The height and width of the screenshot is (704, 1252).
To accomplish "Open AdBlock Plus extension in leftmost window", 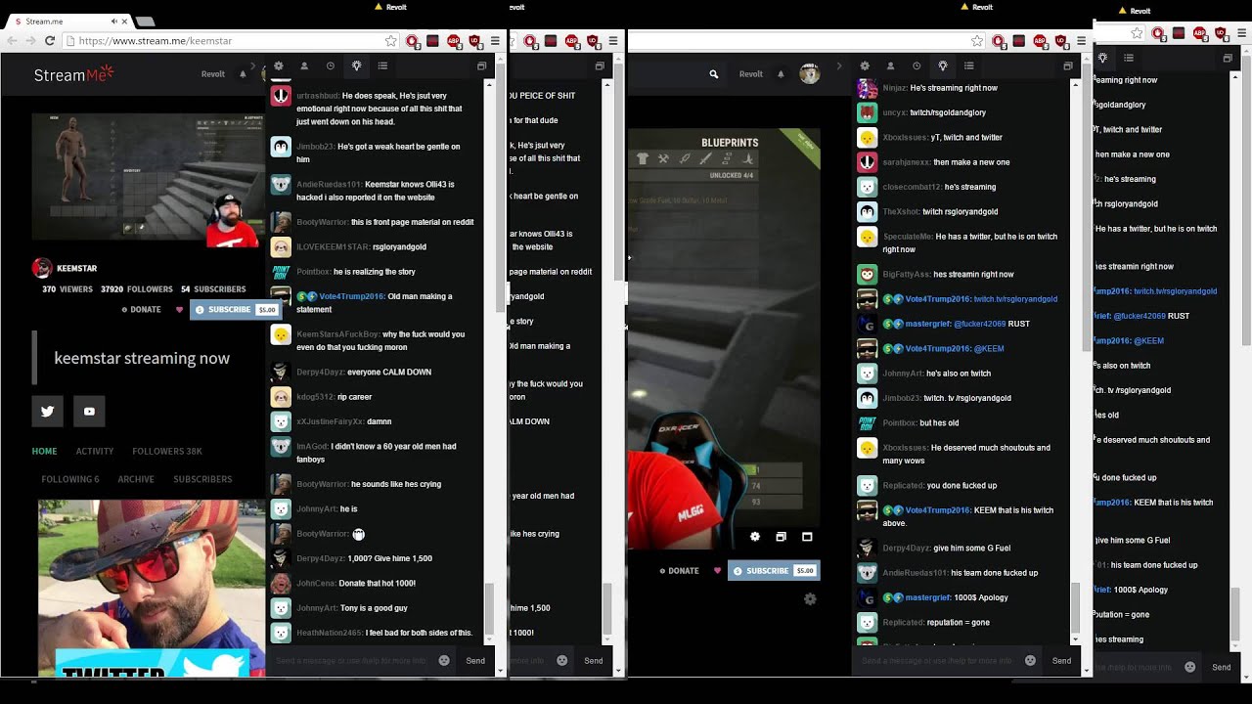I will click(454, 41).
